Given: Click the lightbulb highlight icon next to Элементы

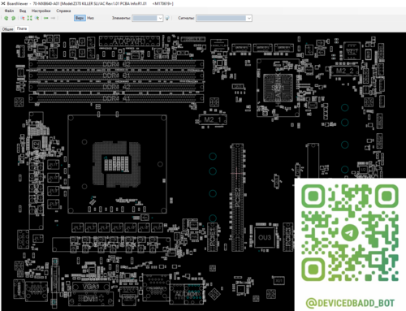Looking at the screenshot, I should 167,18.
